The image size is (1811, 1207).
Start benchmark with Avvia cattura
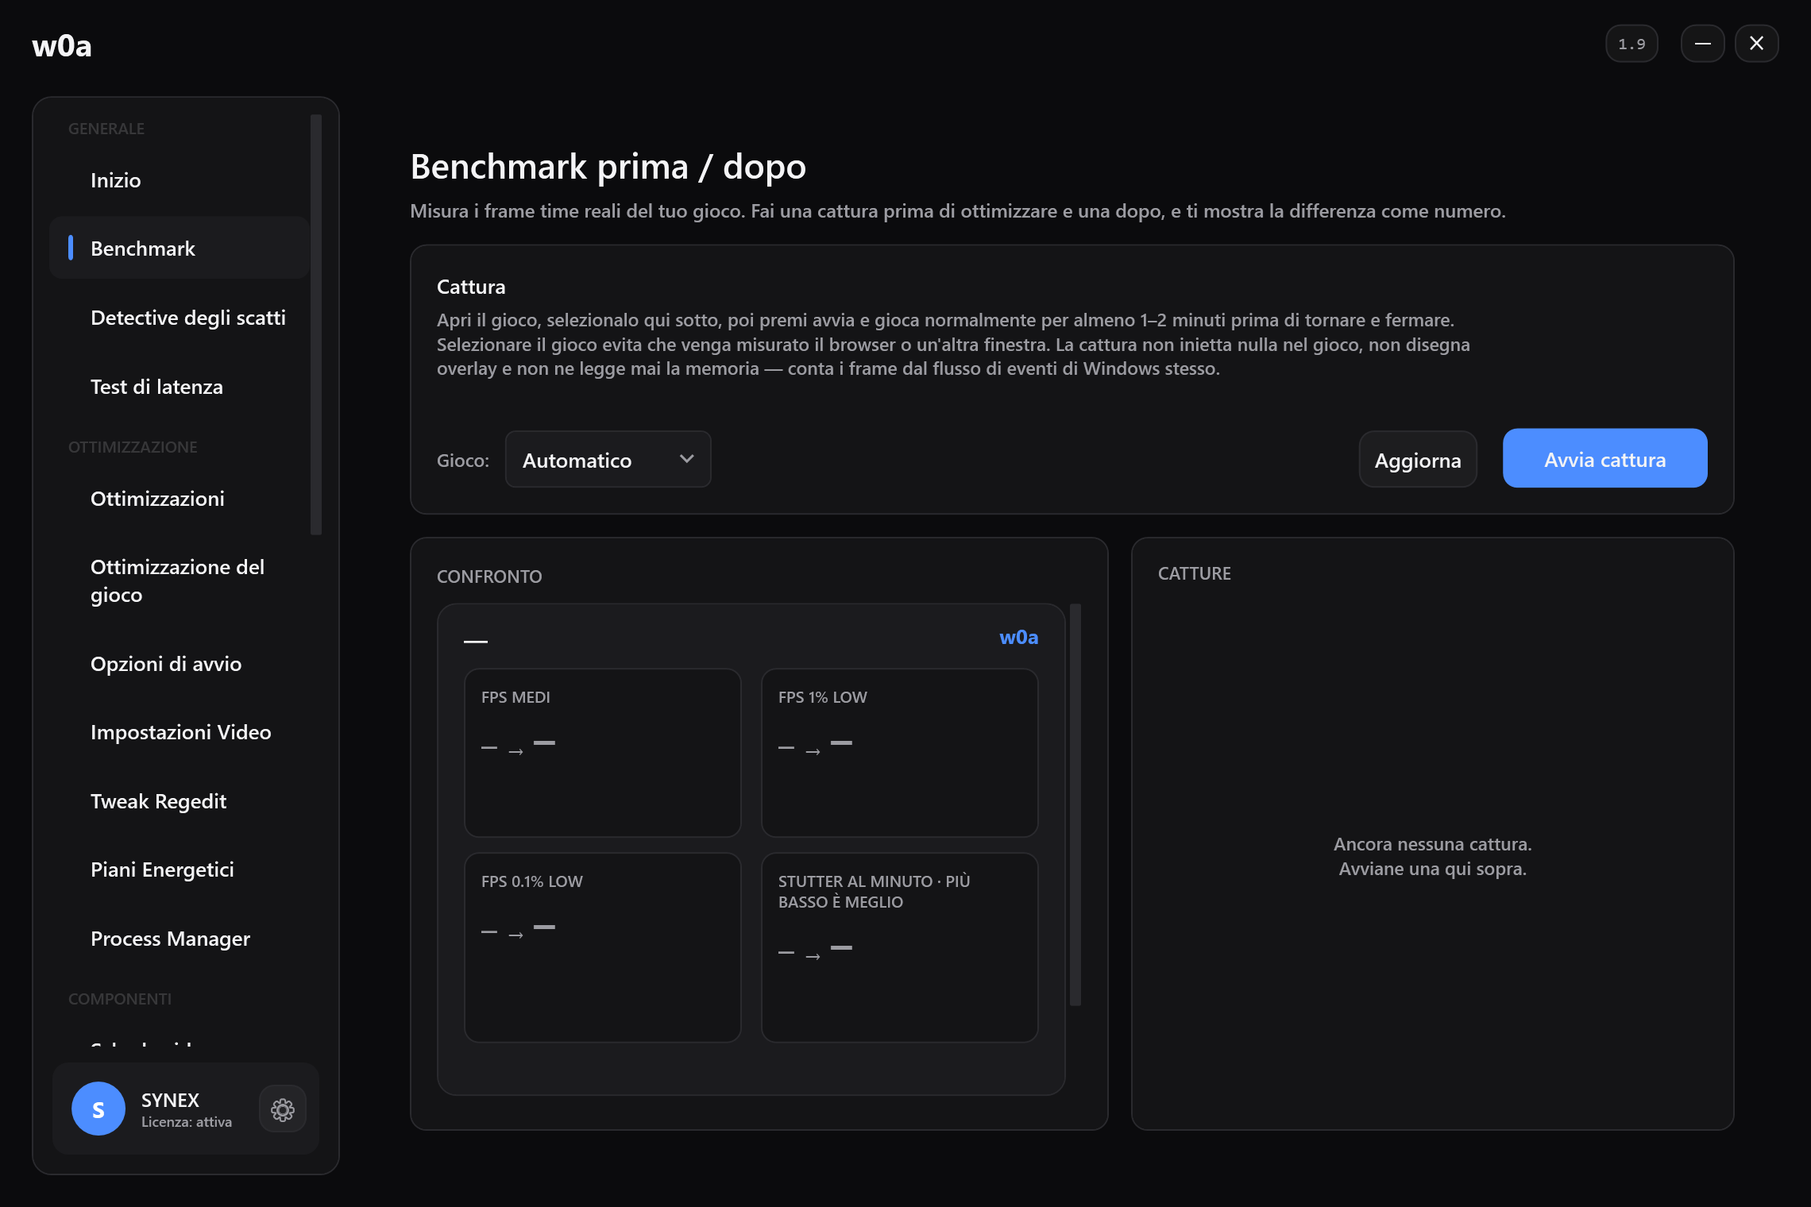pyautogui.click(x=1604, y=458)
